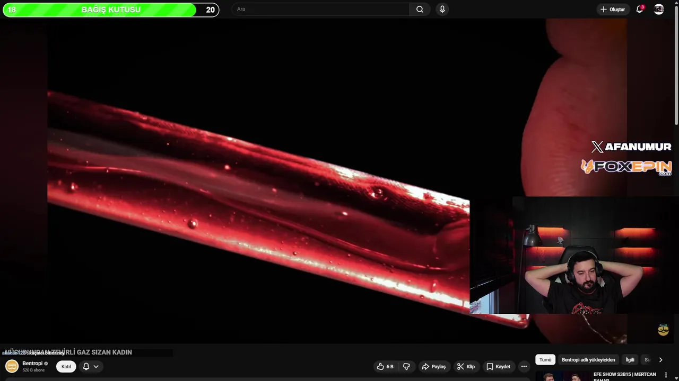The width and height of the screenshot is (679, 381).
Task: Click the Katıl join button
Action: (x=66, y=367)
